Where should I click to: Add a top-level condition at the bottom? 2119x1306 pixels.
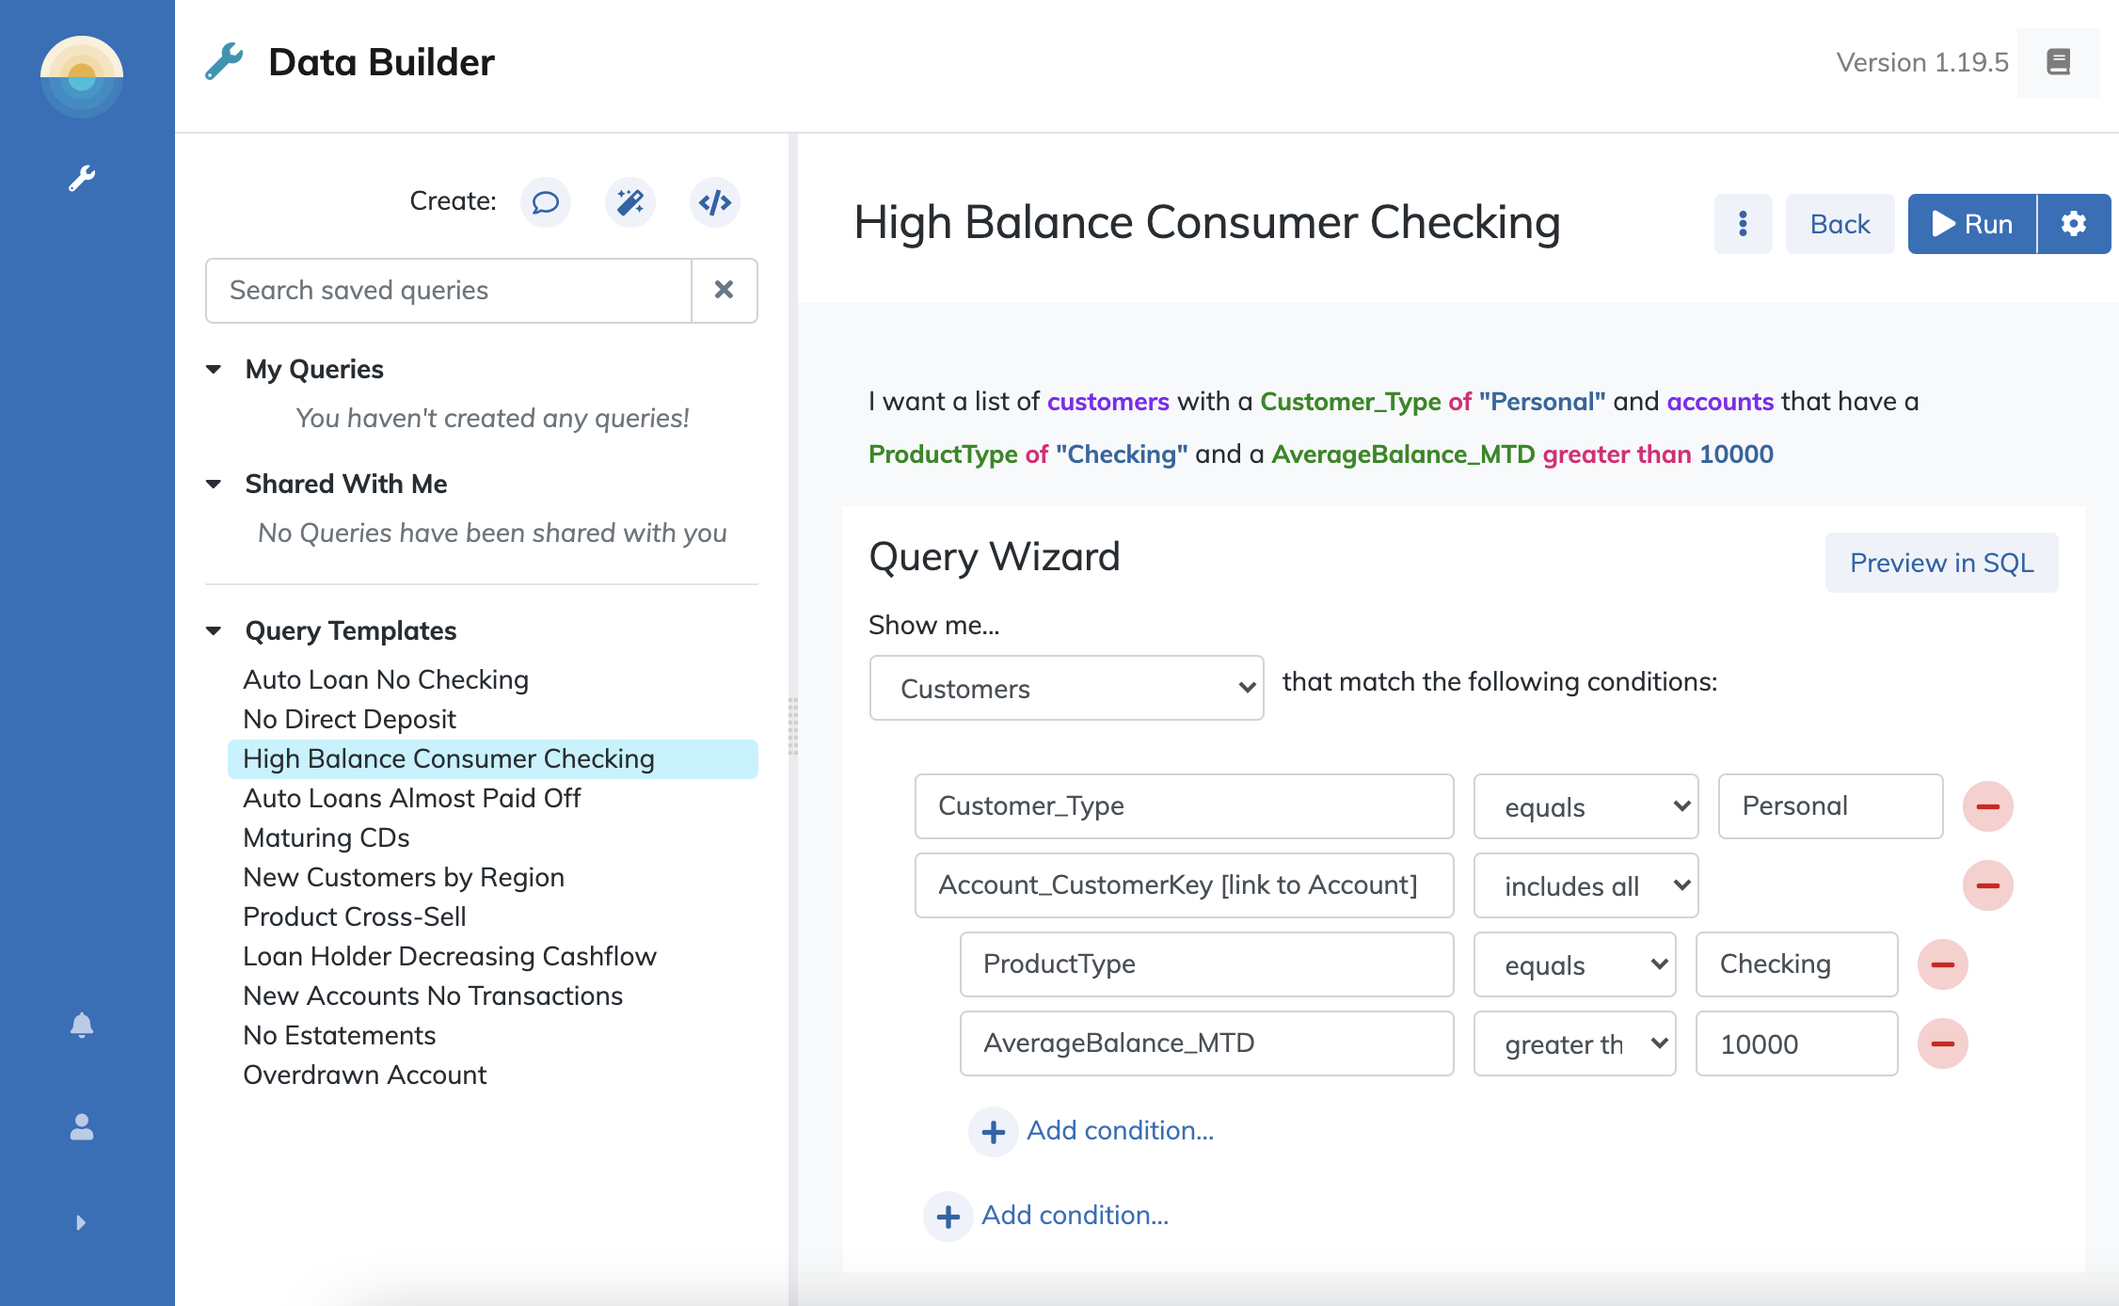(1046, 1216)
